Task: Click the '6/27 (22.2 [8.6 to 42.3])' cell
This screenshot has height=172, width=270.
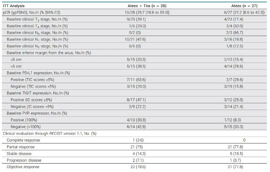Action: click(x=244, y=12)
